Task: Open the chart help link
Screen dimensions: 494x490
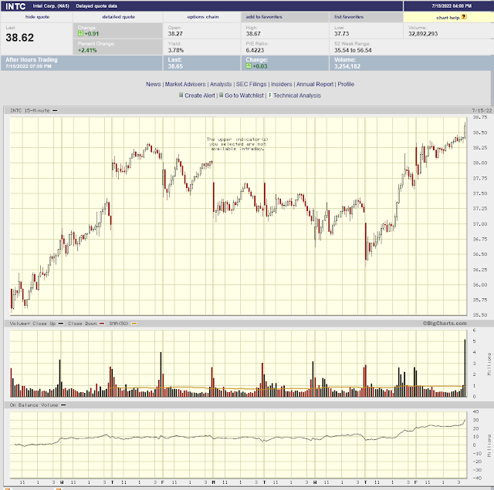Action: coord(448,18)
